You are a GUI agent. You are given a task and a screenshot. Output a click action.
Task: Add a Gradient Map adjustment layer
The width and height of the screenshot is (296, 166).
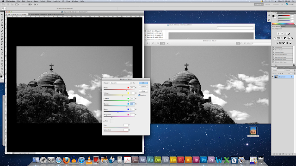click(x=287, y=43)
